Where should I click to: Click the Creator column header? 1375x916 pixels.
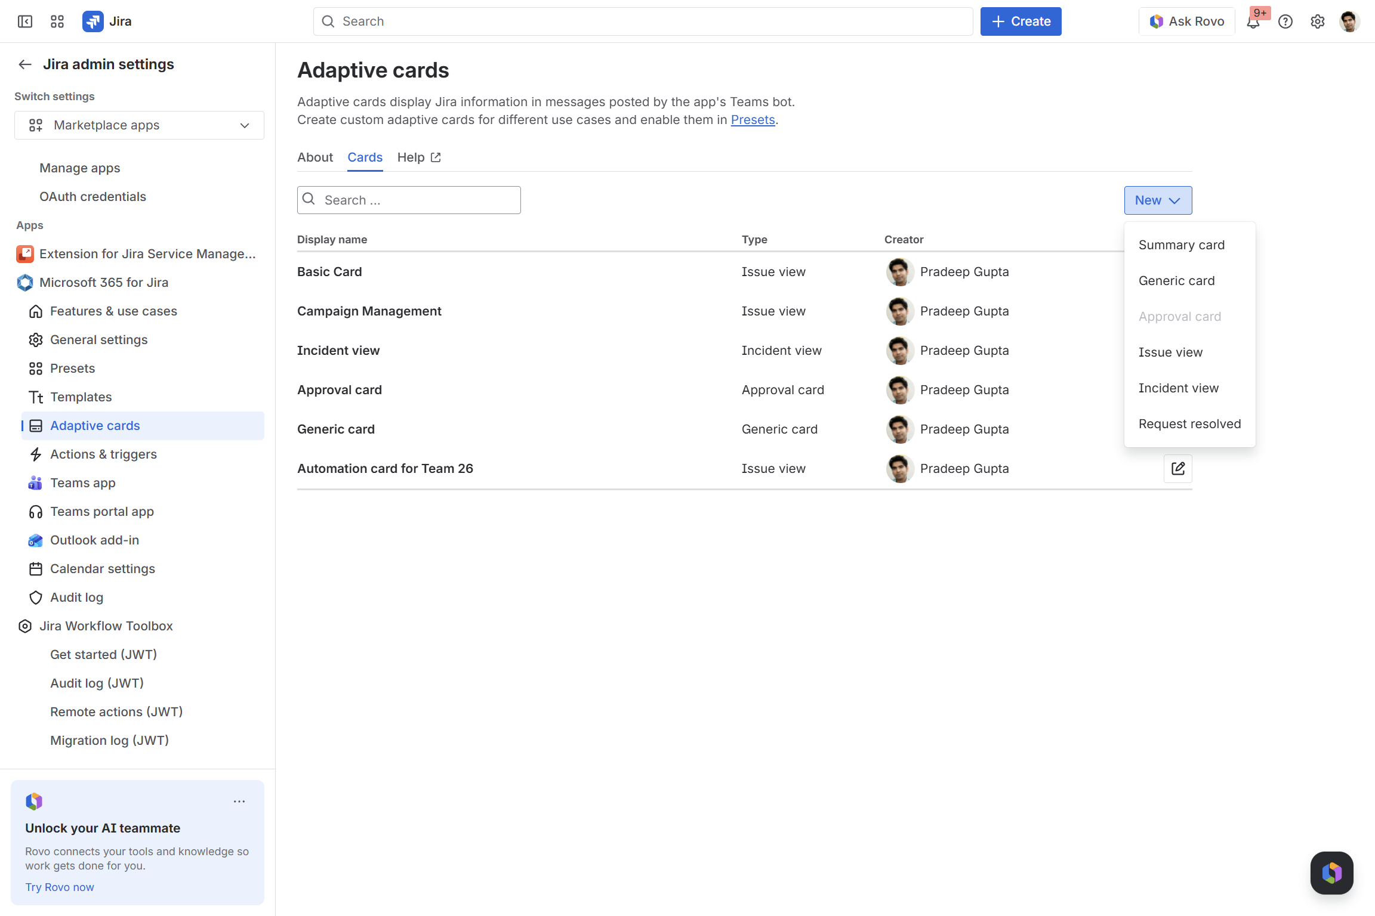point(904,240)
